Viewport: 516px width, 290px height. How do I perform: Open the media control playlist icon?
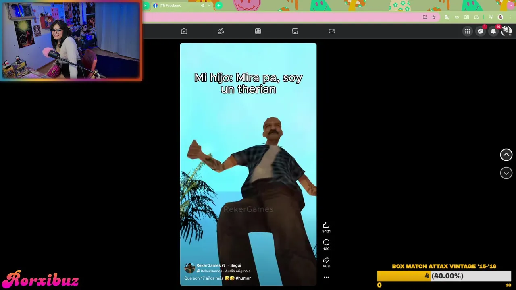[x=491, y=17]
